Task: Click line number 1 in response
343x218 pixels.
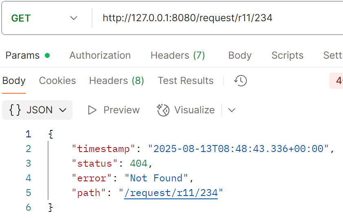Action: coord(28,134)
